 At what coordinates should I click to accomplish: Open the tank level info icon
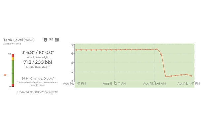[x=45, y=40]
